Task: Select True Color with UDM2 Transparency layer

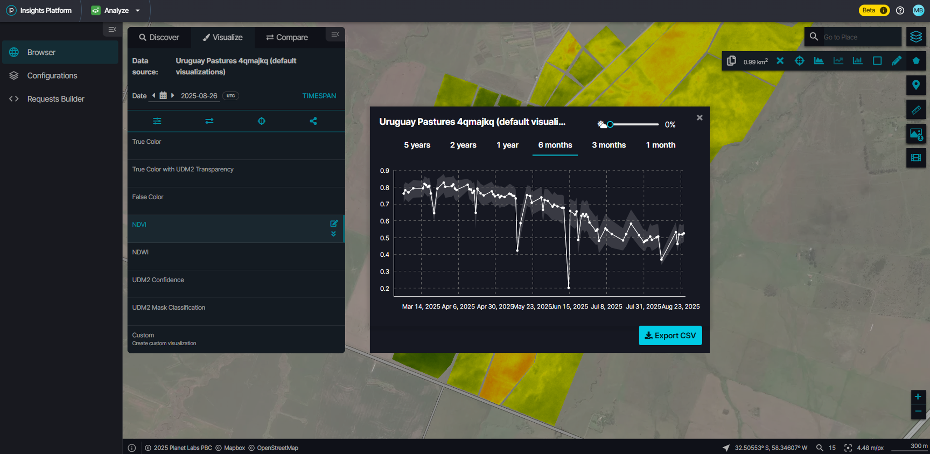Action: coord(236,173)
